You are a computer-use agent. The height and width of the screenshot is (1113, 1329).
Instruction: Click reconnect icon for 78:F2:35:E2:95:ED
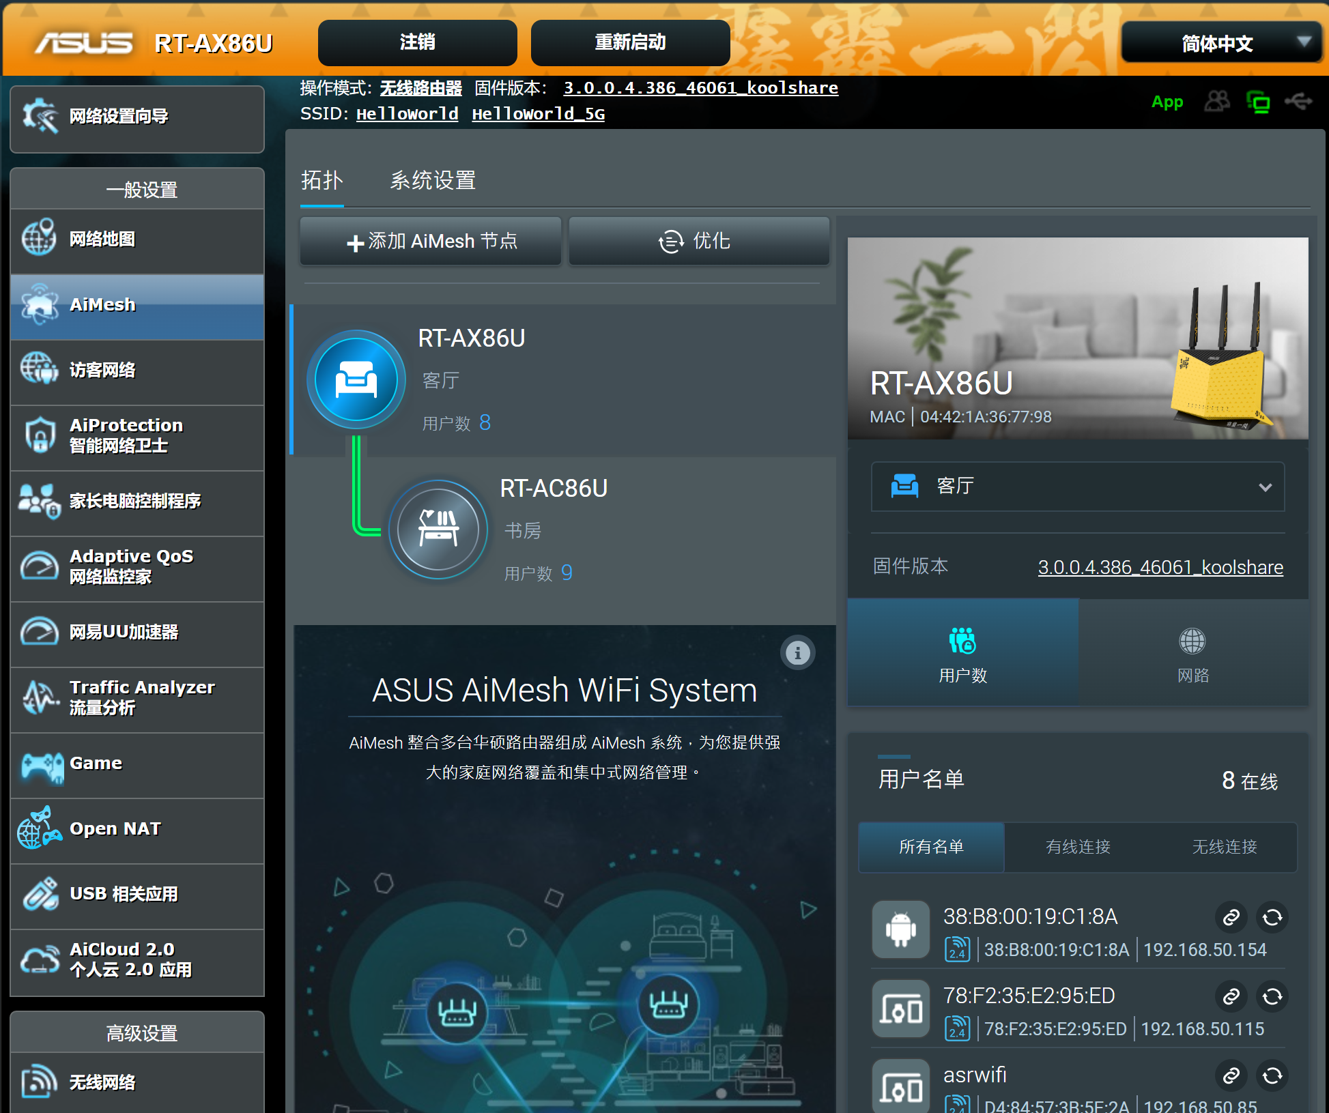[x=1272, y=996]
